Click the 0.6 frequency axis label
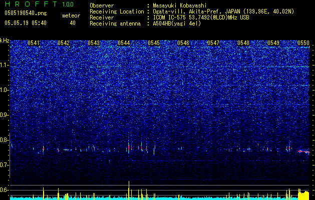Screen dimensions: 315x200 point(4,190)
